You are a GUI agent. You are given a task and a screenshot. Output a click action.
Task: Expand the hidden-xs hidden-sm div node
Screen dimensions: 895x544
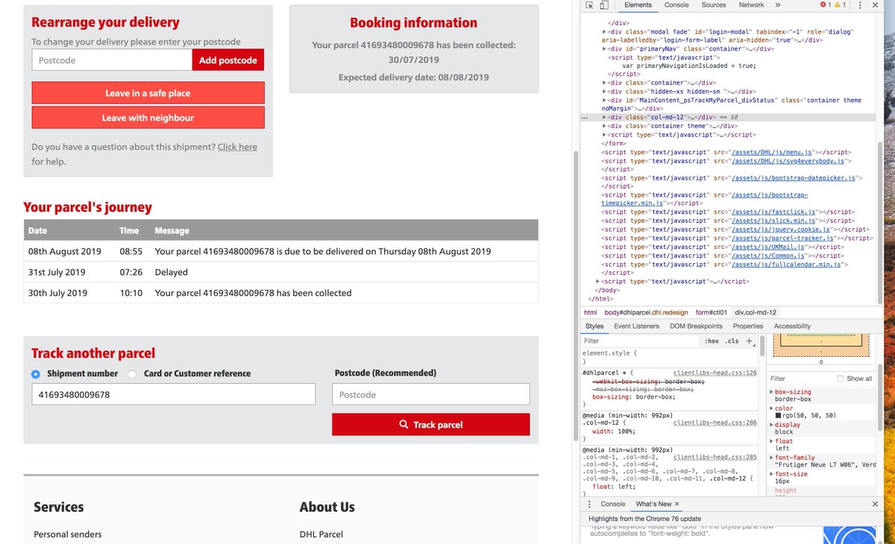(x=605, y=92)
